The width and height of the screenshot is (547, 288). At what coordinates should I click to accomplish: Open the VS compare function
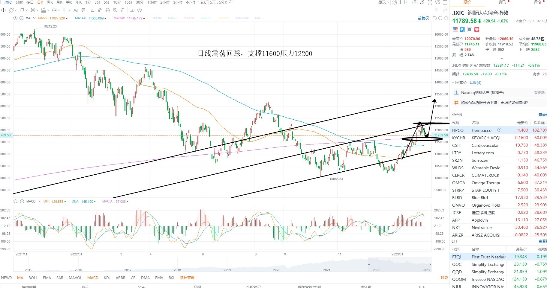coord(437,2)
